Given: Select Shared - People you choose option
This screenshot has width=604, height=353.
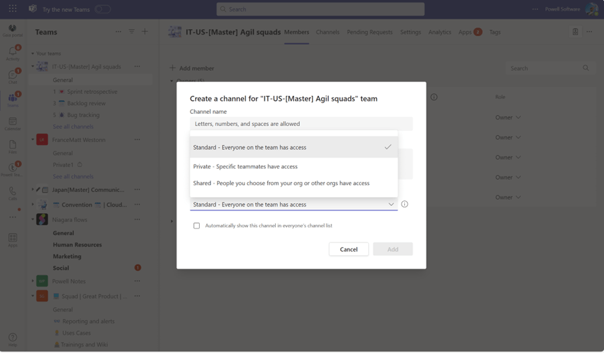Looking at the screenshot, I should [294, 183].
